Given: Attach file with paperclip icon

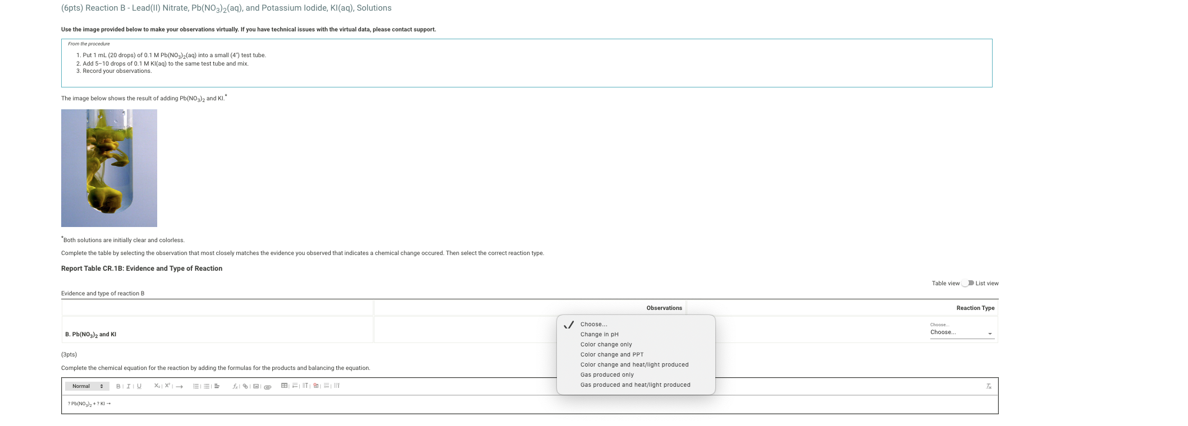Looking at the screenshot, I should pos(268,387).
